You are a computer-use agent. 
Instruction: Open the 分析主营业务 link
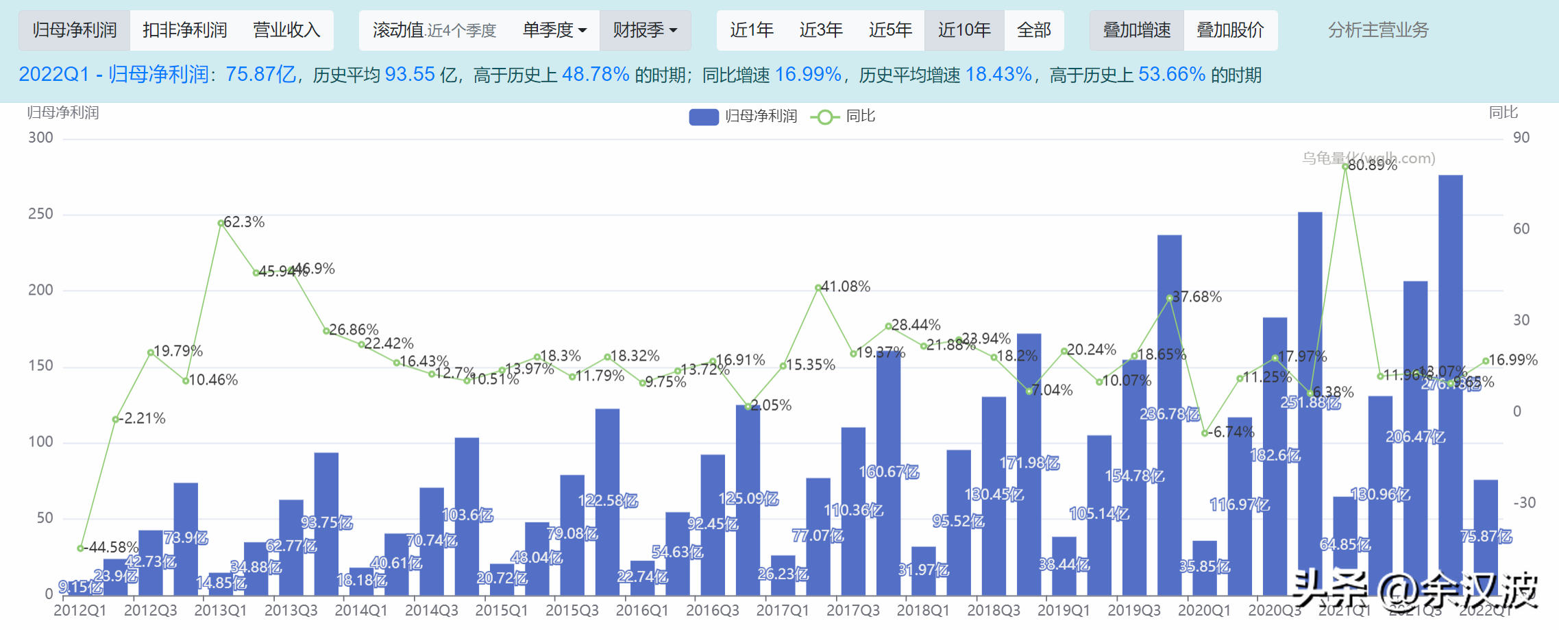[1378, 30]
